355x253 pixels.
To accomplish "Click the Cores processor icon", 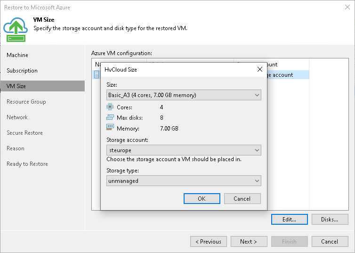I will (x=110, y=107).
